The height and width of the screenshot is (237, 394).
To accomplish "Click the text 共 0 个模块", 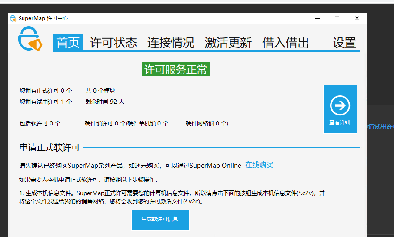I will tap(100, 91).
